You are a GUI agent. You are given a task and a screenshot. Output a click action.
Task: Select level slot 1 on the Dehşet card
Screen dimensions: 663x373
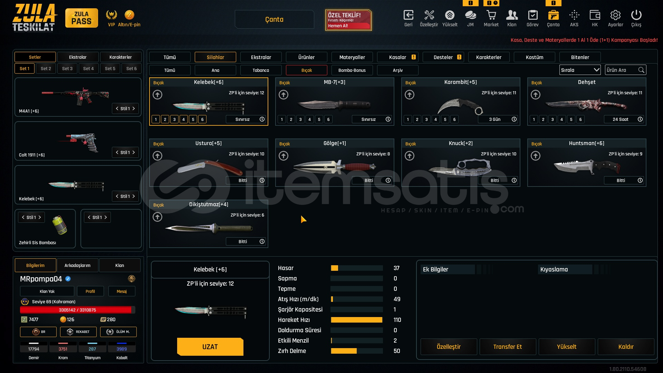point(534,119)
